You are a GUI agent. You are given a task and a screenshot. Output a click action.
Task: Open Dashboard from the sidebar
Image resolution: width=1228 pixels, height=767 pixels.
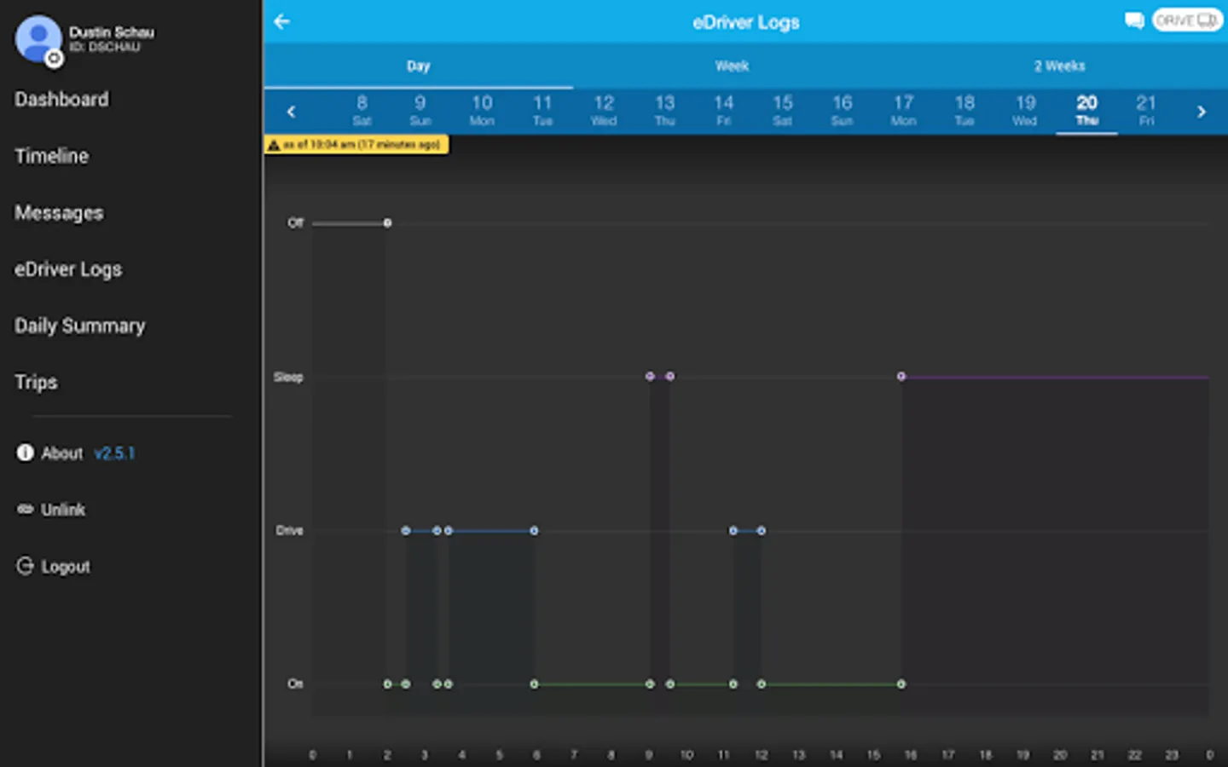(x=61, y=100)
